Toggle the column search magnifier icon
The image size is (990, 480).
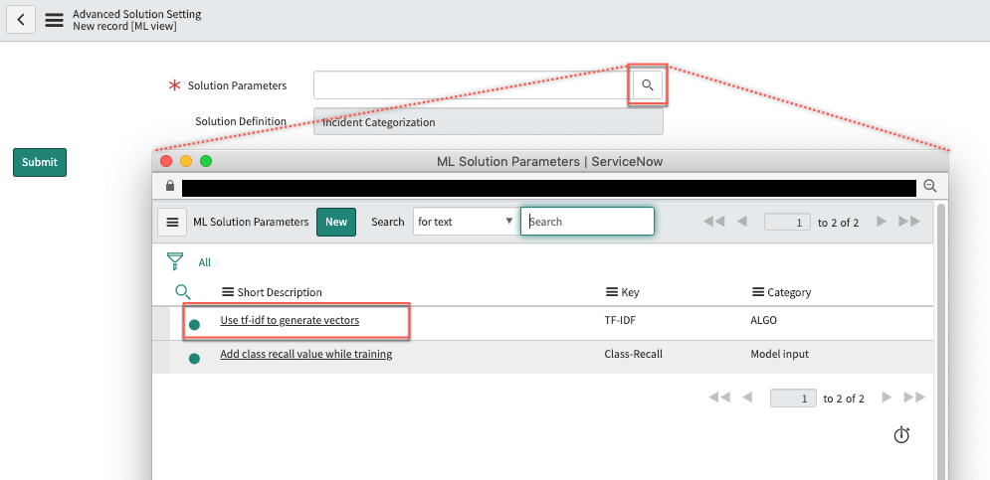coord(182,291)
